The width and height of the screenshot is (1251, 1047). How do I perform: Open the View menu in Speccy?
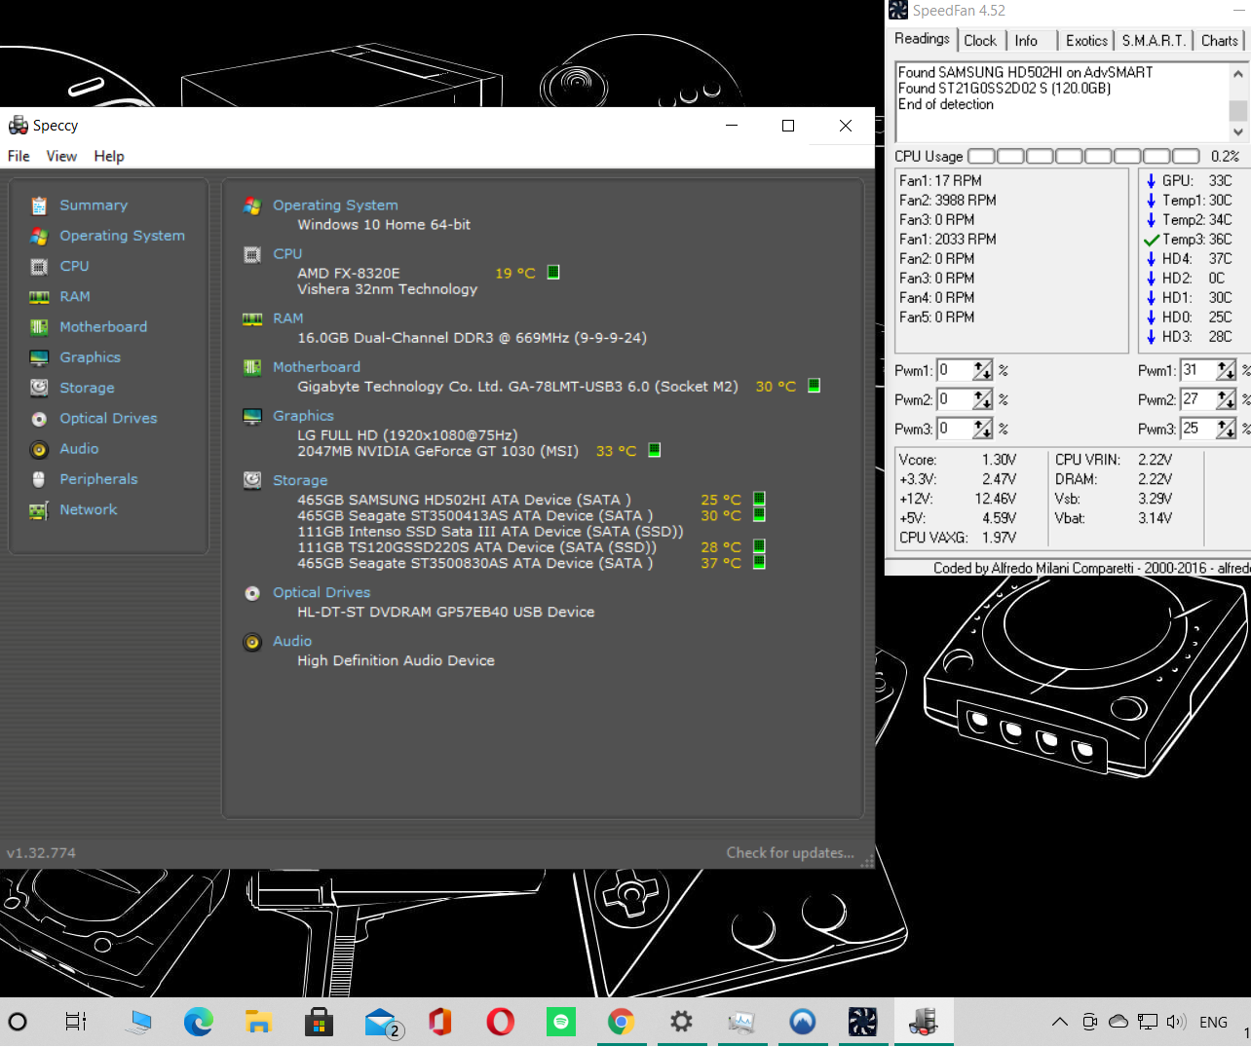[61, 156]
